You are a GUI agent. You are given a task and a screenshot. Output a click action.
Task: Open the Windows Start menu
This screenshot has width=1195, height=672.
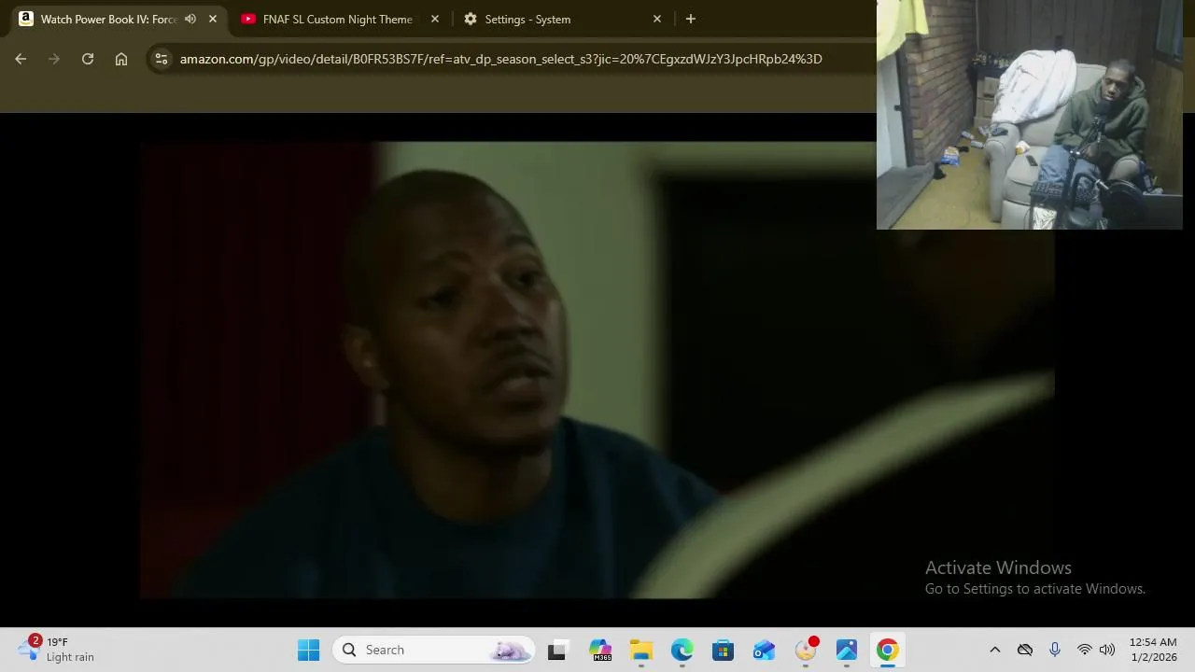[309, 650]
